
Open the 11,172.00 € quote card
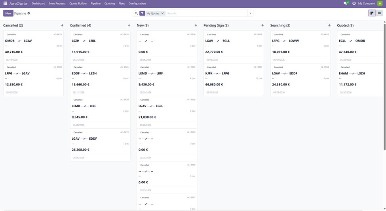(360, 80)
